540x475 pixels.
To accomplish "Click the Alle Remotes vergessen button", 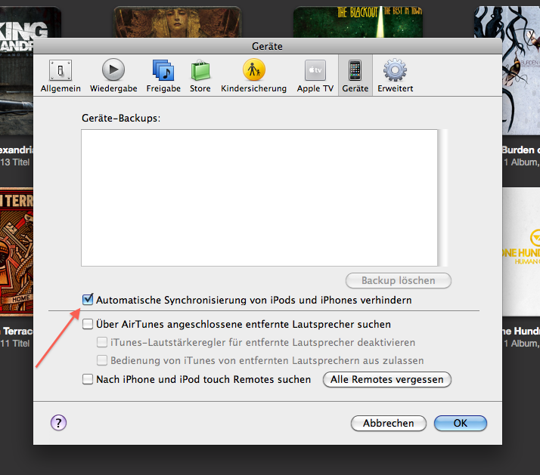I will click(x=387, y=379).
